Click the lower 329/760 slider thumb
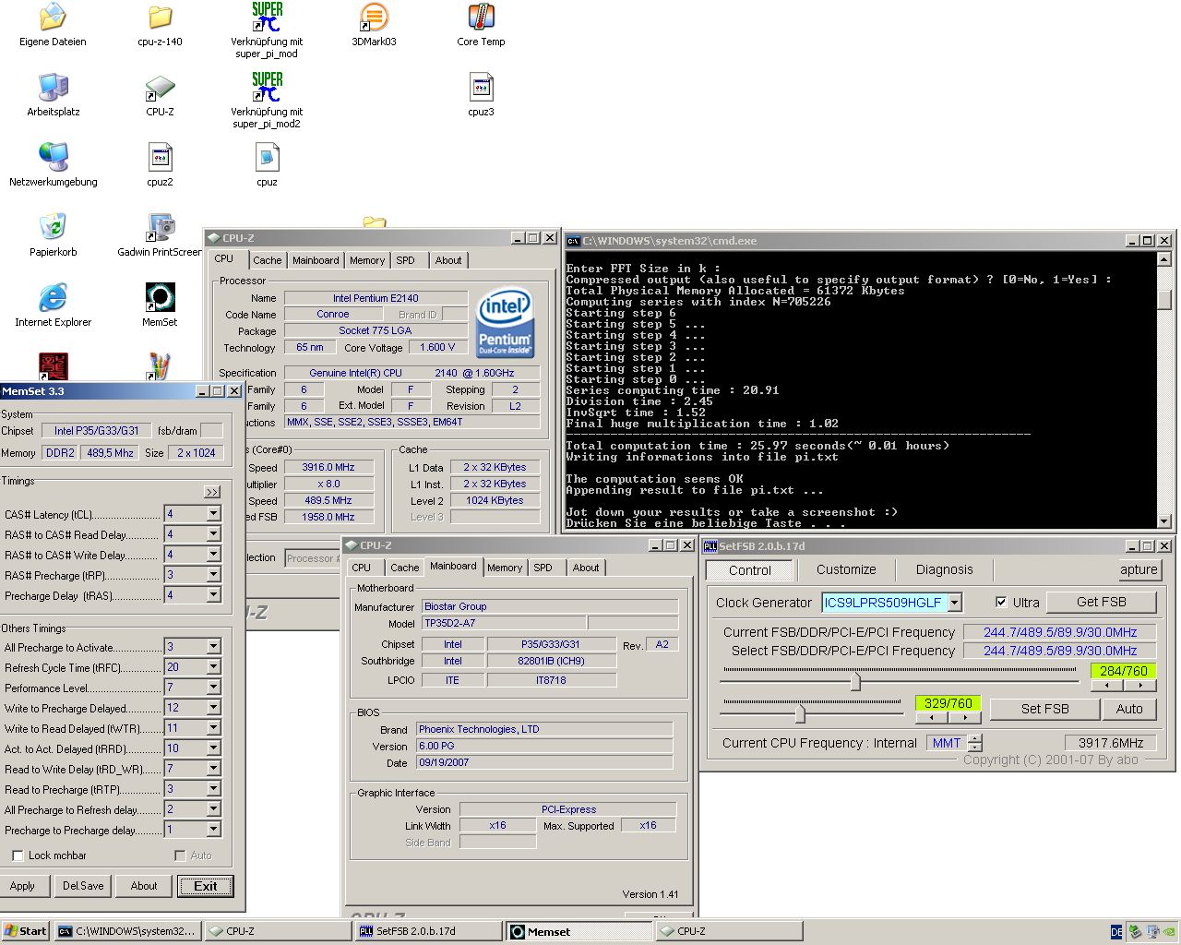Image resolution: width=1181 pixels, height=945 pixels. click(800, 712)
